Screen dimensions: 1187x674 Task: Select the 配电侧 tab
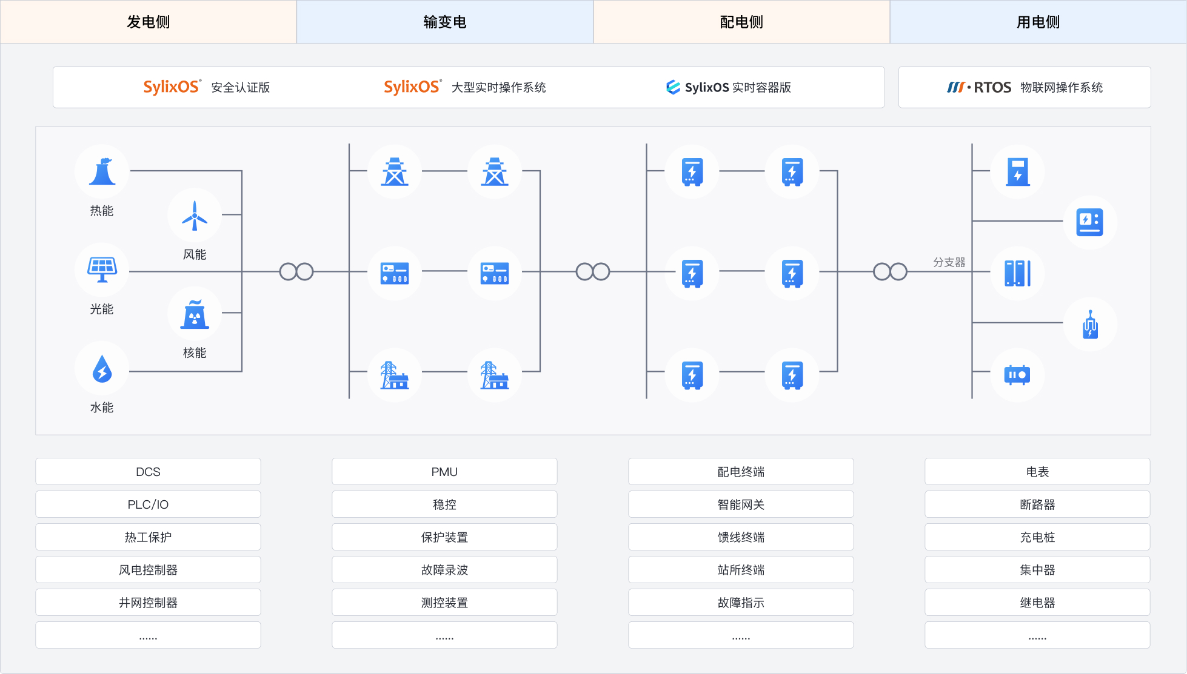pyautogui.click(x=741, y=22)
